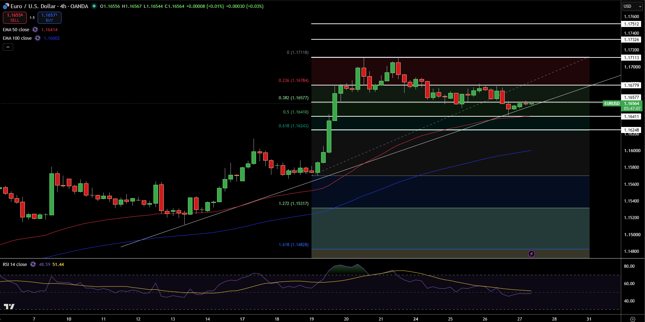
Task: Select the RSI 14 close indicator label
Action: 15,265
